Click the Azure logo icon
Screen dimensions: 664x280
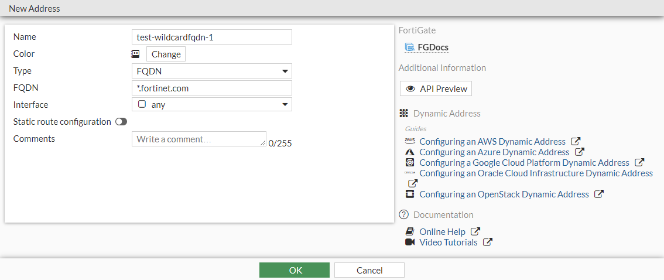[x=410, y=152]
